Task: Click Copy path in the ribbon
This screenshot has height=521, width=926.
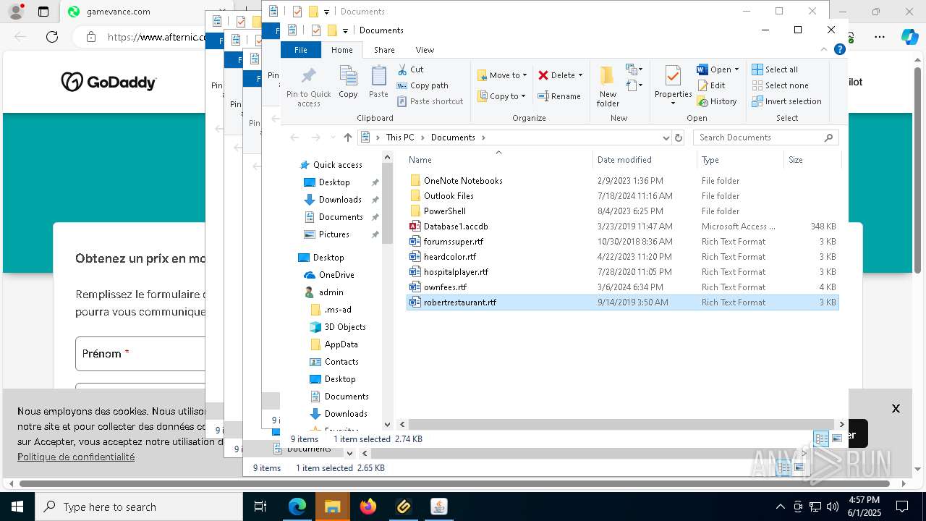Action: (x=422, y=85)
